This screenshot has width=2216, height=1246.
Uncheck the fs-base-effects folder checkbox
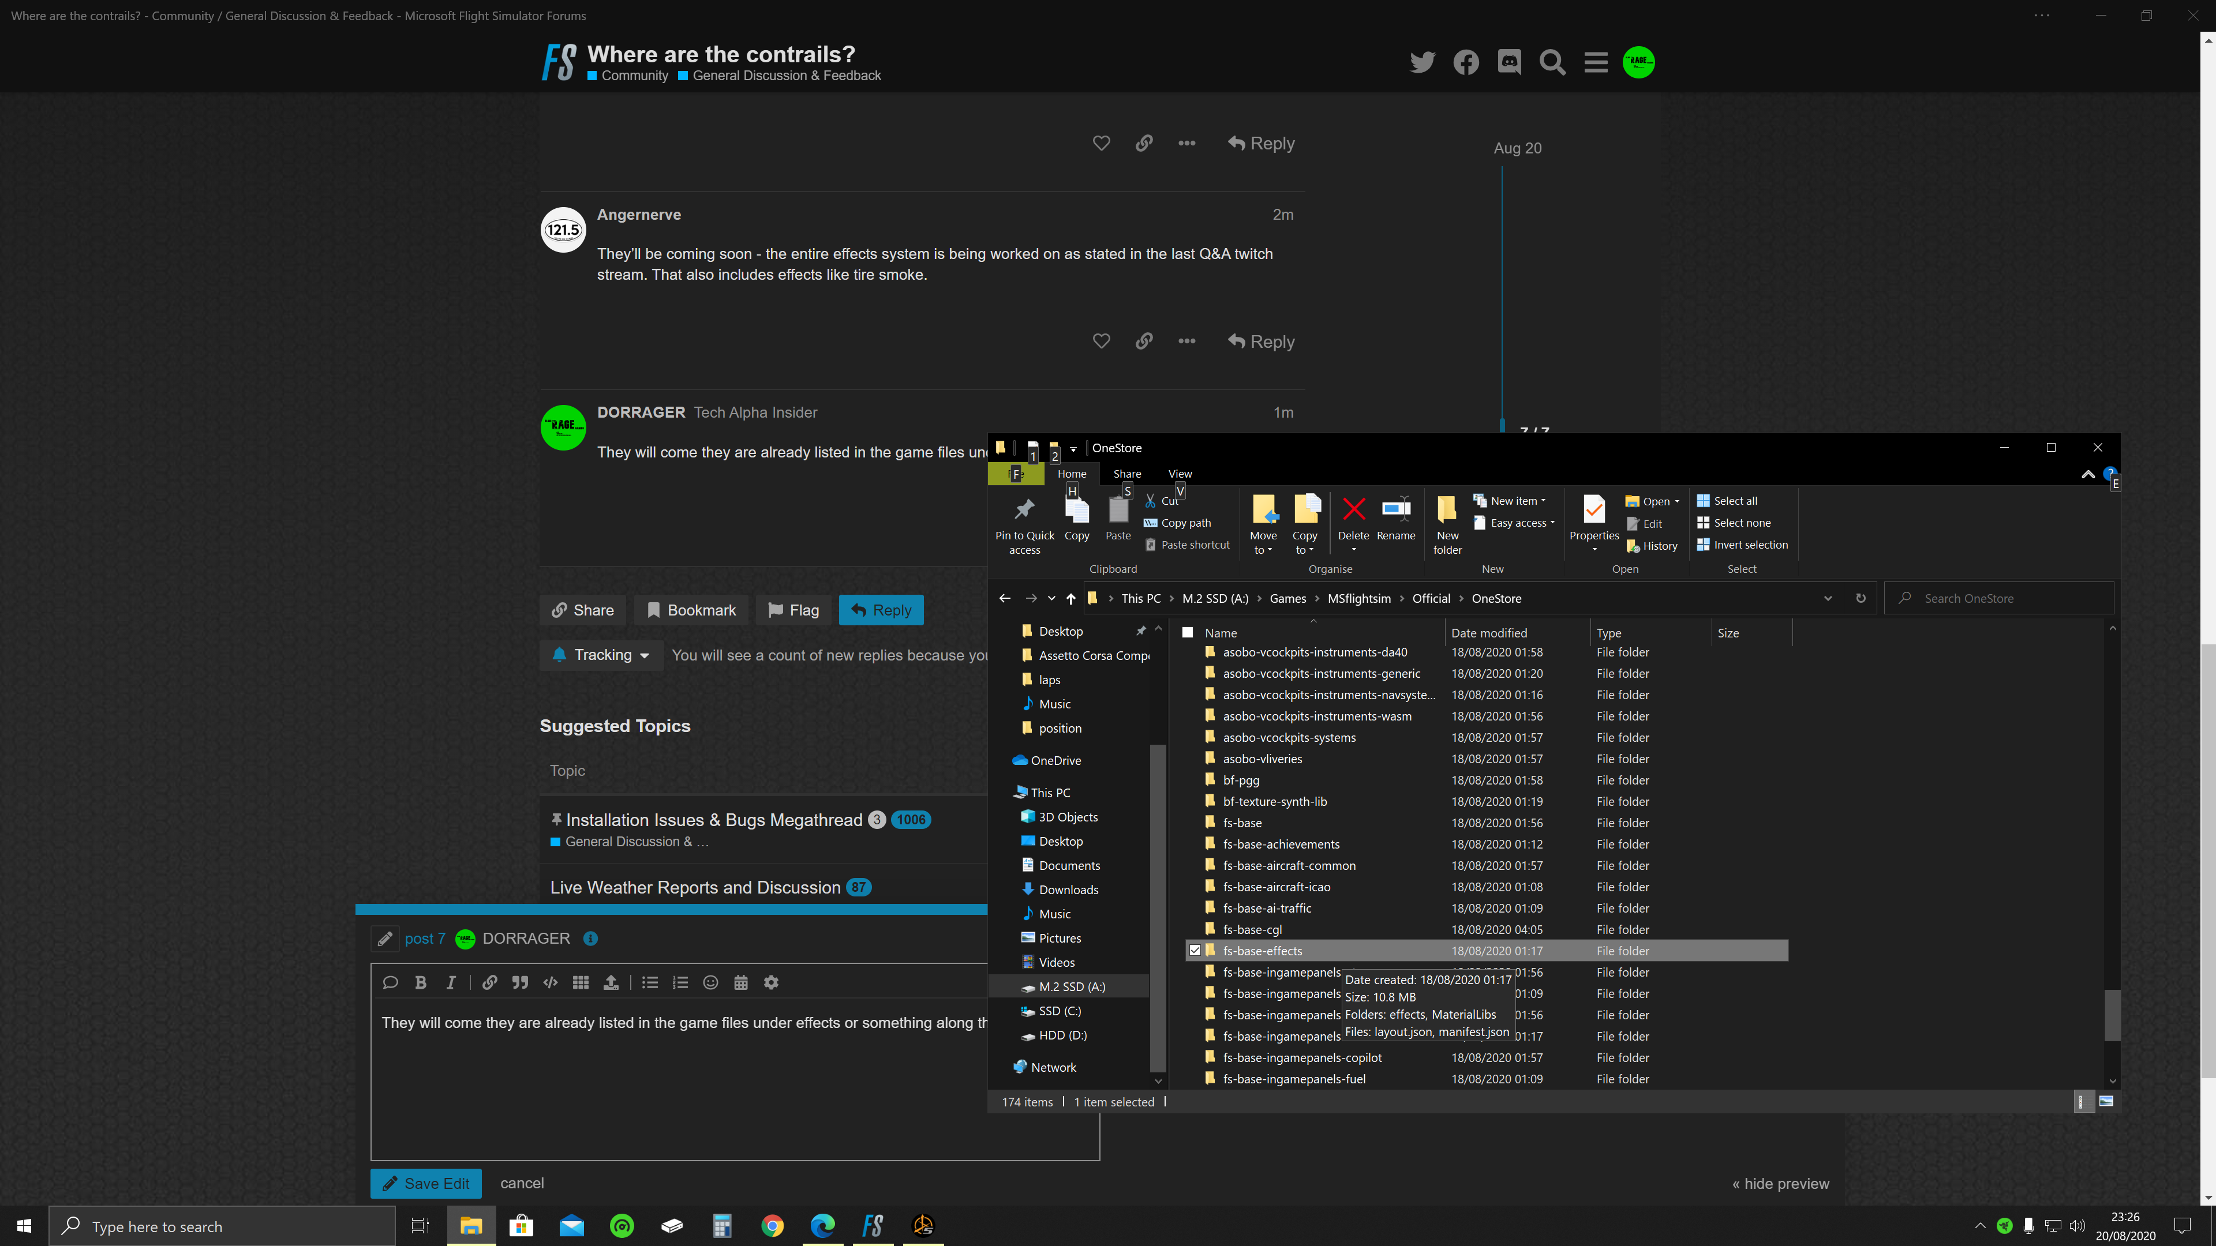(x=1195, y=950)
